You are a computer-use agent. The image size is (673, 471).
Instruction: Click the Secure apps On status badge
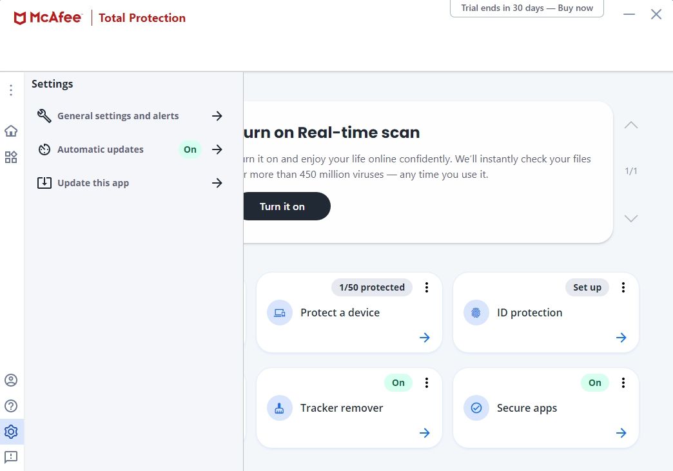click(595, 383)
